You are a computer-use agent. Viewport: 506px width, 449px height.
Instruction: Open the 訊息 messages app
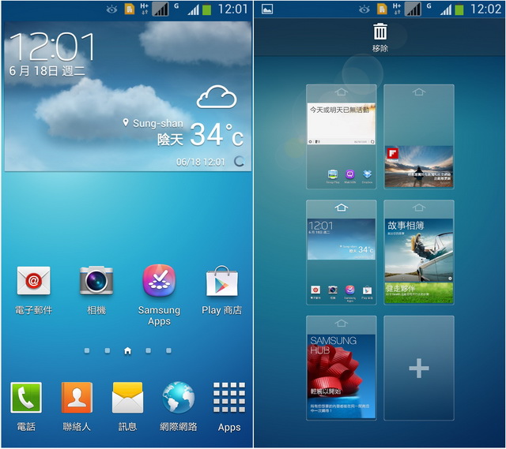click(x=127, y=398)
